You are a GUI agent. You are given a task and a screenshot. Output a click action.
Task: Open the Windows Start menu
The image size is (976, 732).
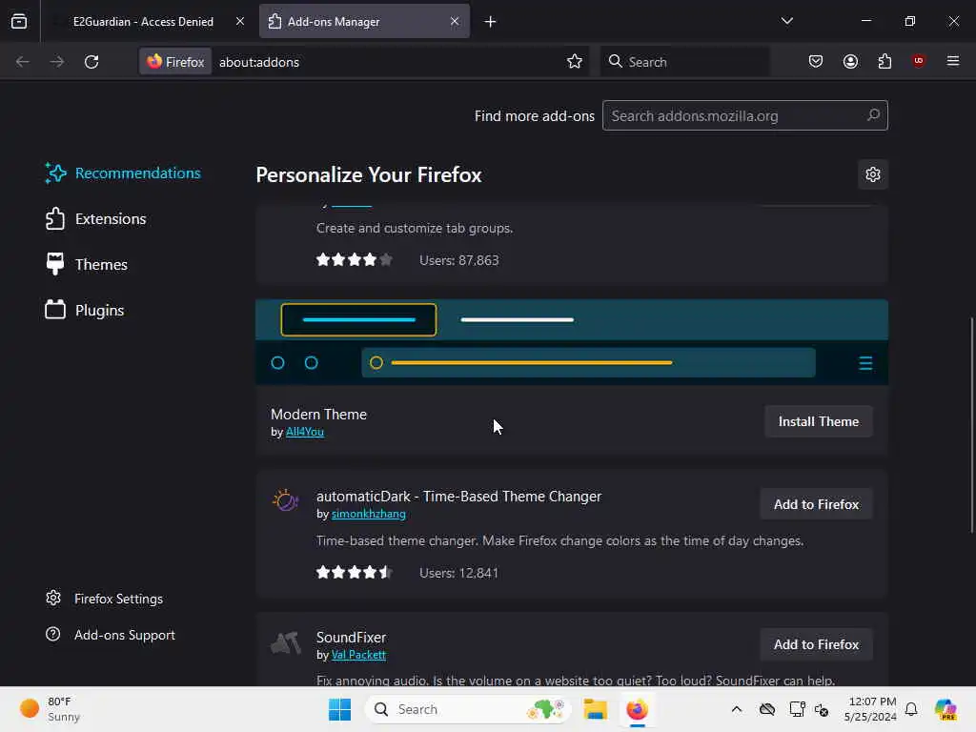point(340,709)
